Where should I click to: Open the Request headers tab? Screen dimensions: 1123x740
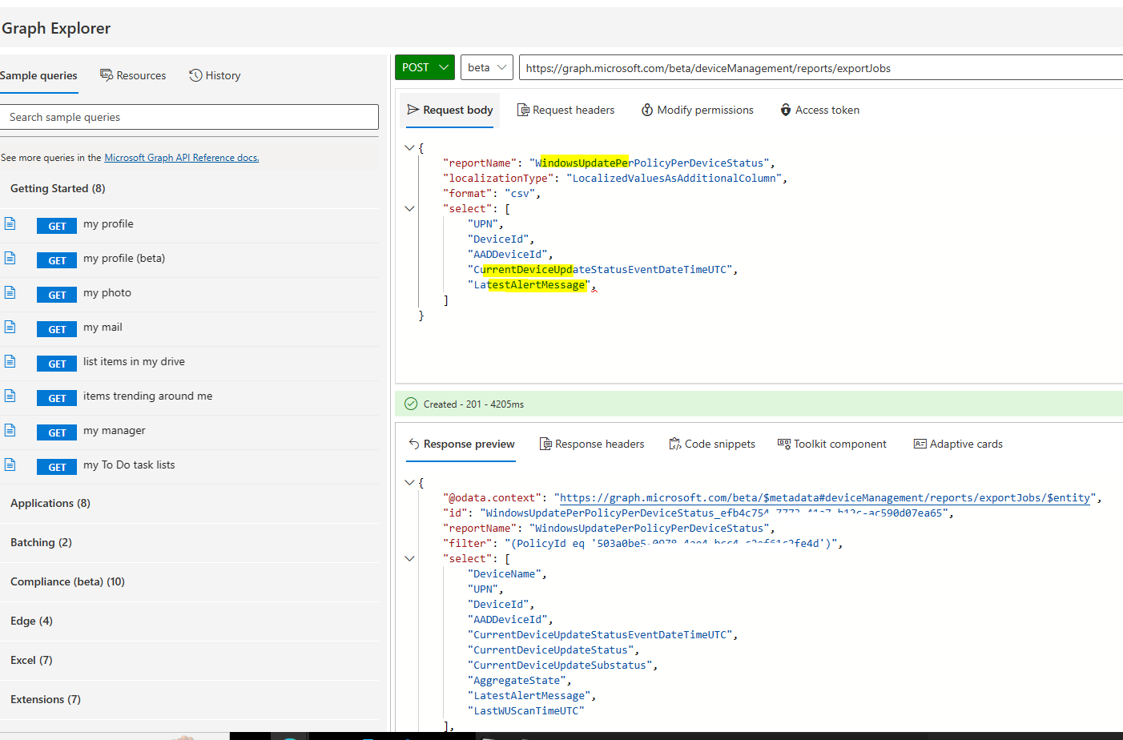coord(566,110)
